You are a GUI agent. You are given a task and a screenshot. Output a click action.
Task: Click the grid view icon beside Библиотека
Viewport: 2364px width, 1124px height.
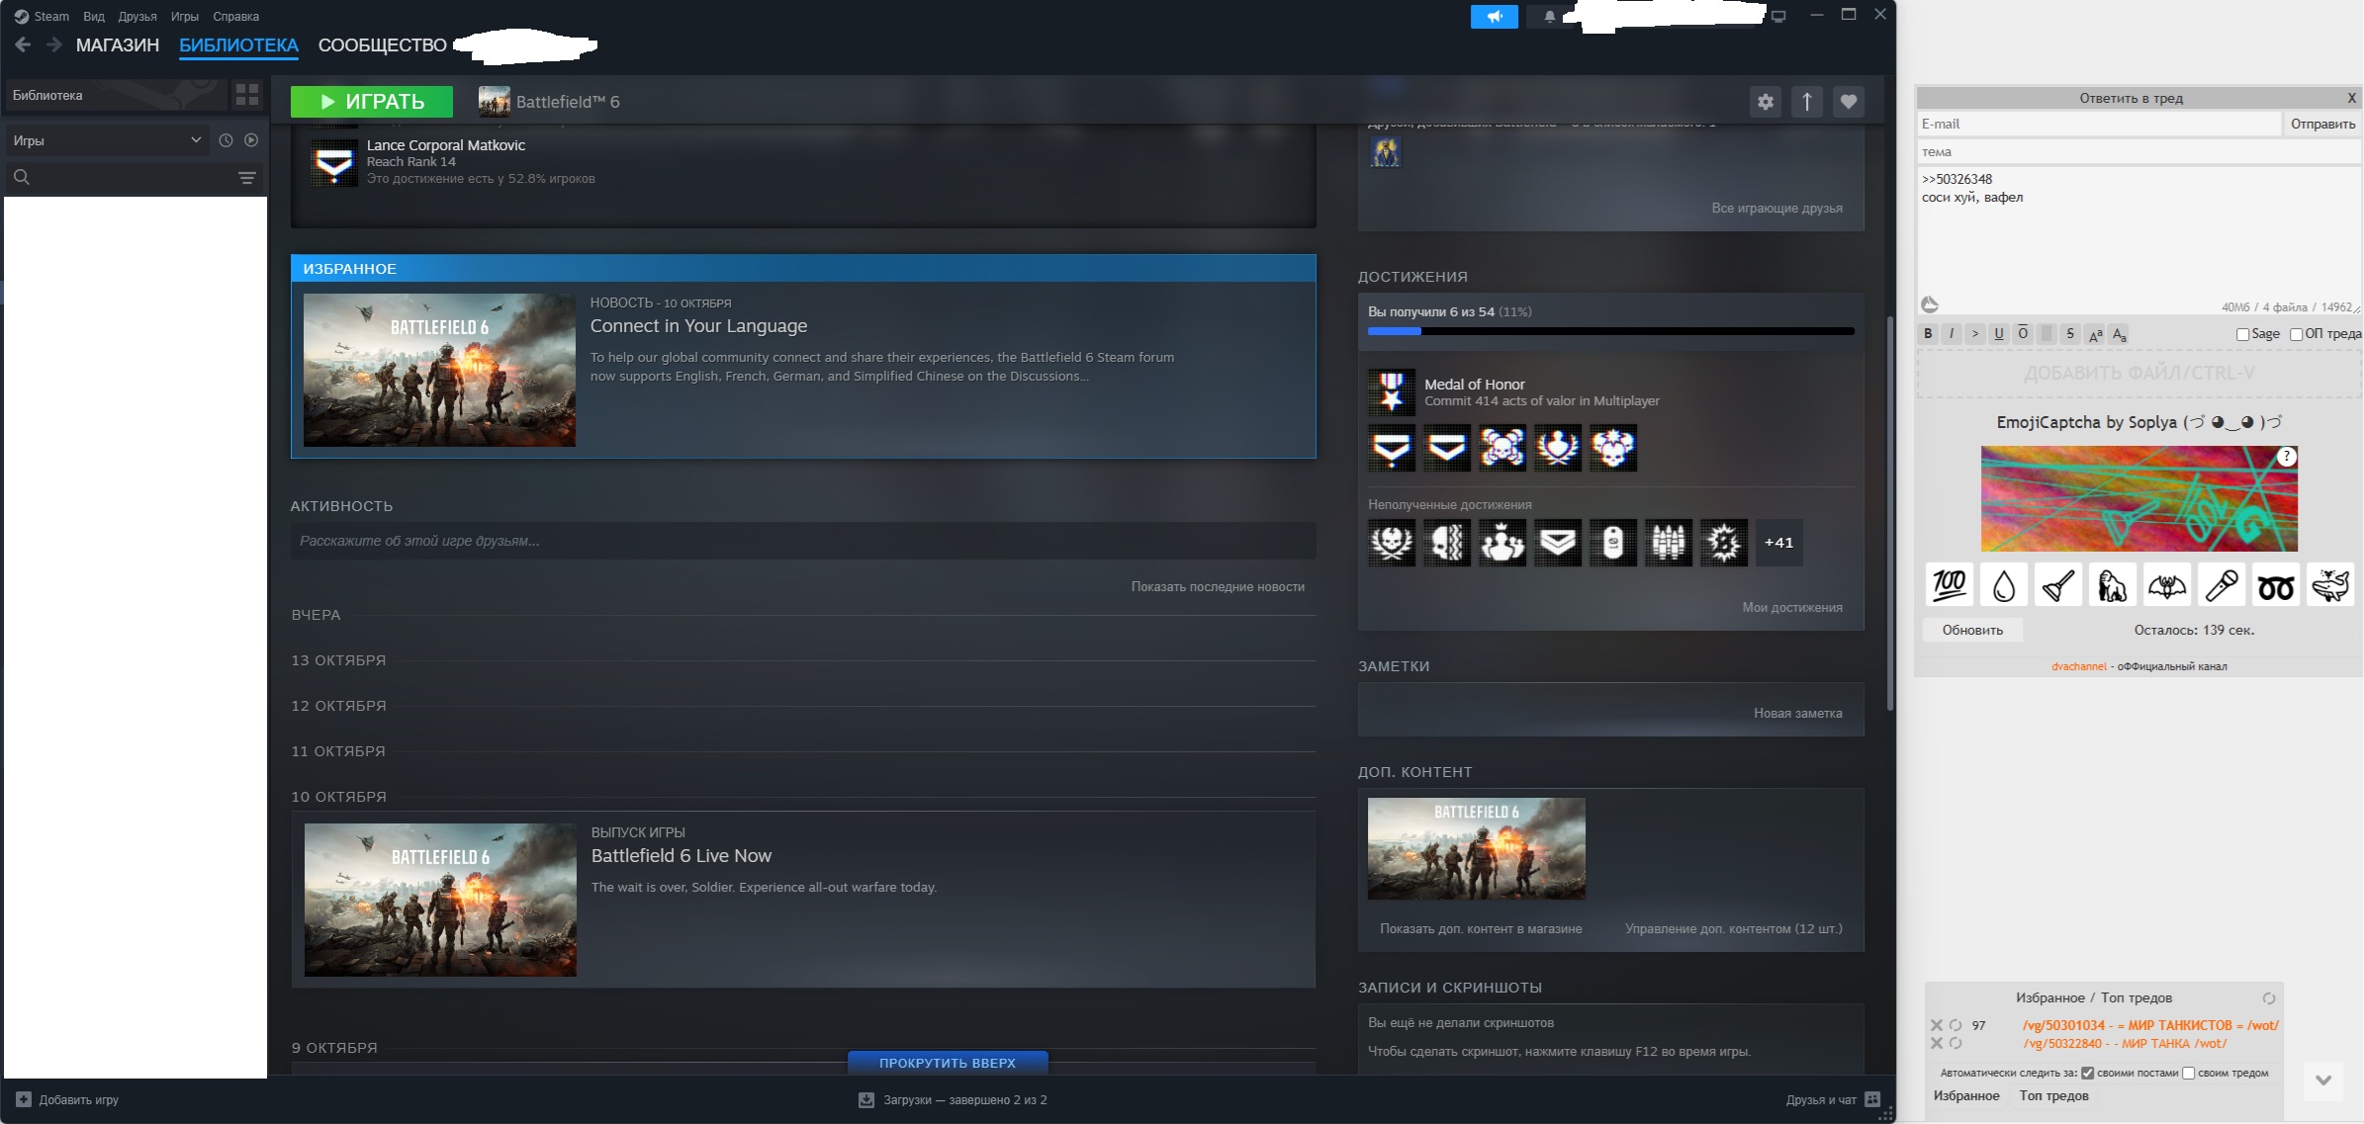click(x=247, y=95)
